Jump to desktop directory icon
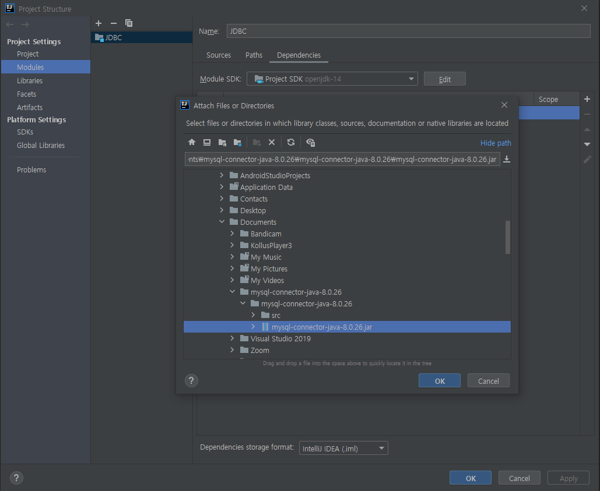The width and height of the screenshot is (600, 491). pos(207,143)
